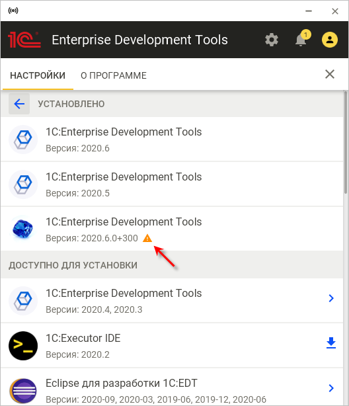Open the user account avatar icon

coord(330,40)
